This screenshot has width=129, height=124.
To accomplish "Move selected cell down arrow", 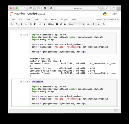I will (x=44, y=24).
